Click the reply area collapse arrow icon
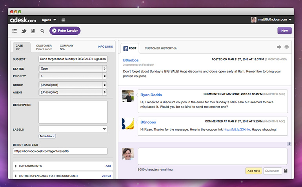The width and height of the screenshot is (302, 187). [289, 144]
